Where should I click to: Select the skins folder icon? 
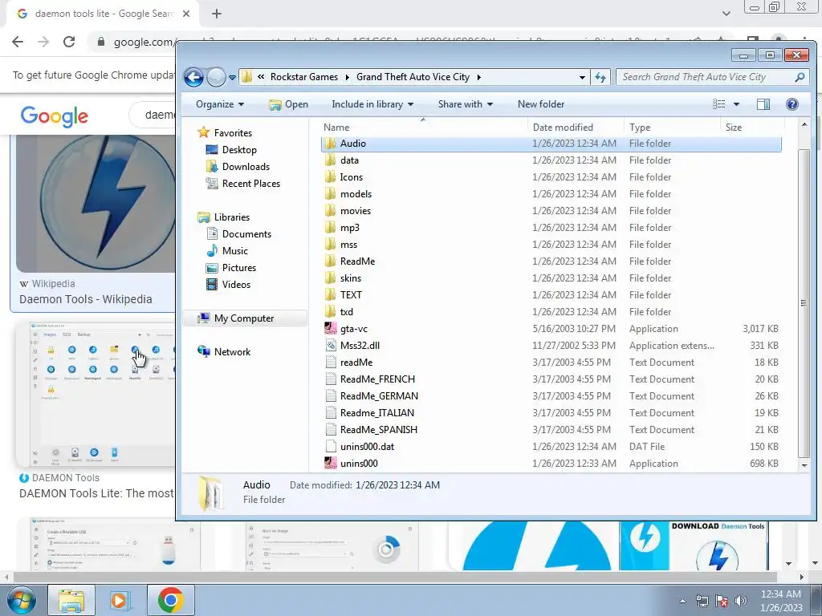point(330,278)
